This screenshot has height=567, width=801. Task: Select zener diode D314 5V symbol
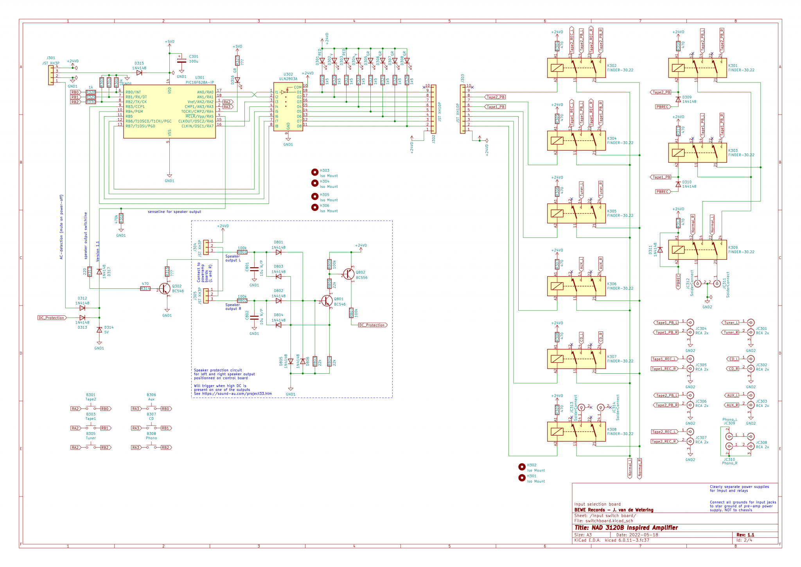pyautogui.click(x=99, y=330)
